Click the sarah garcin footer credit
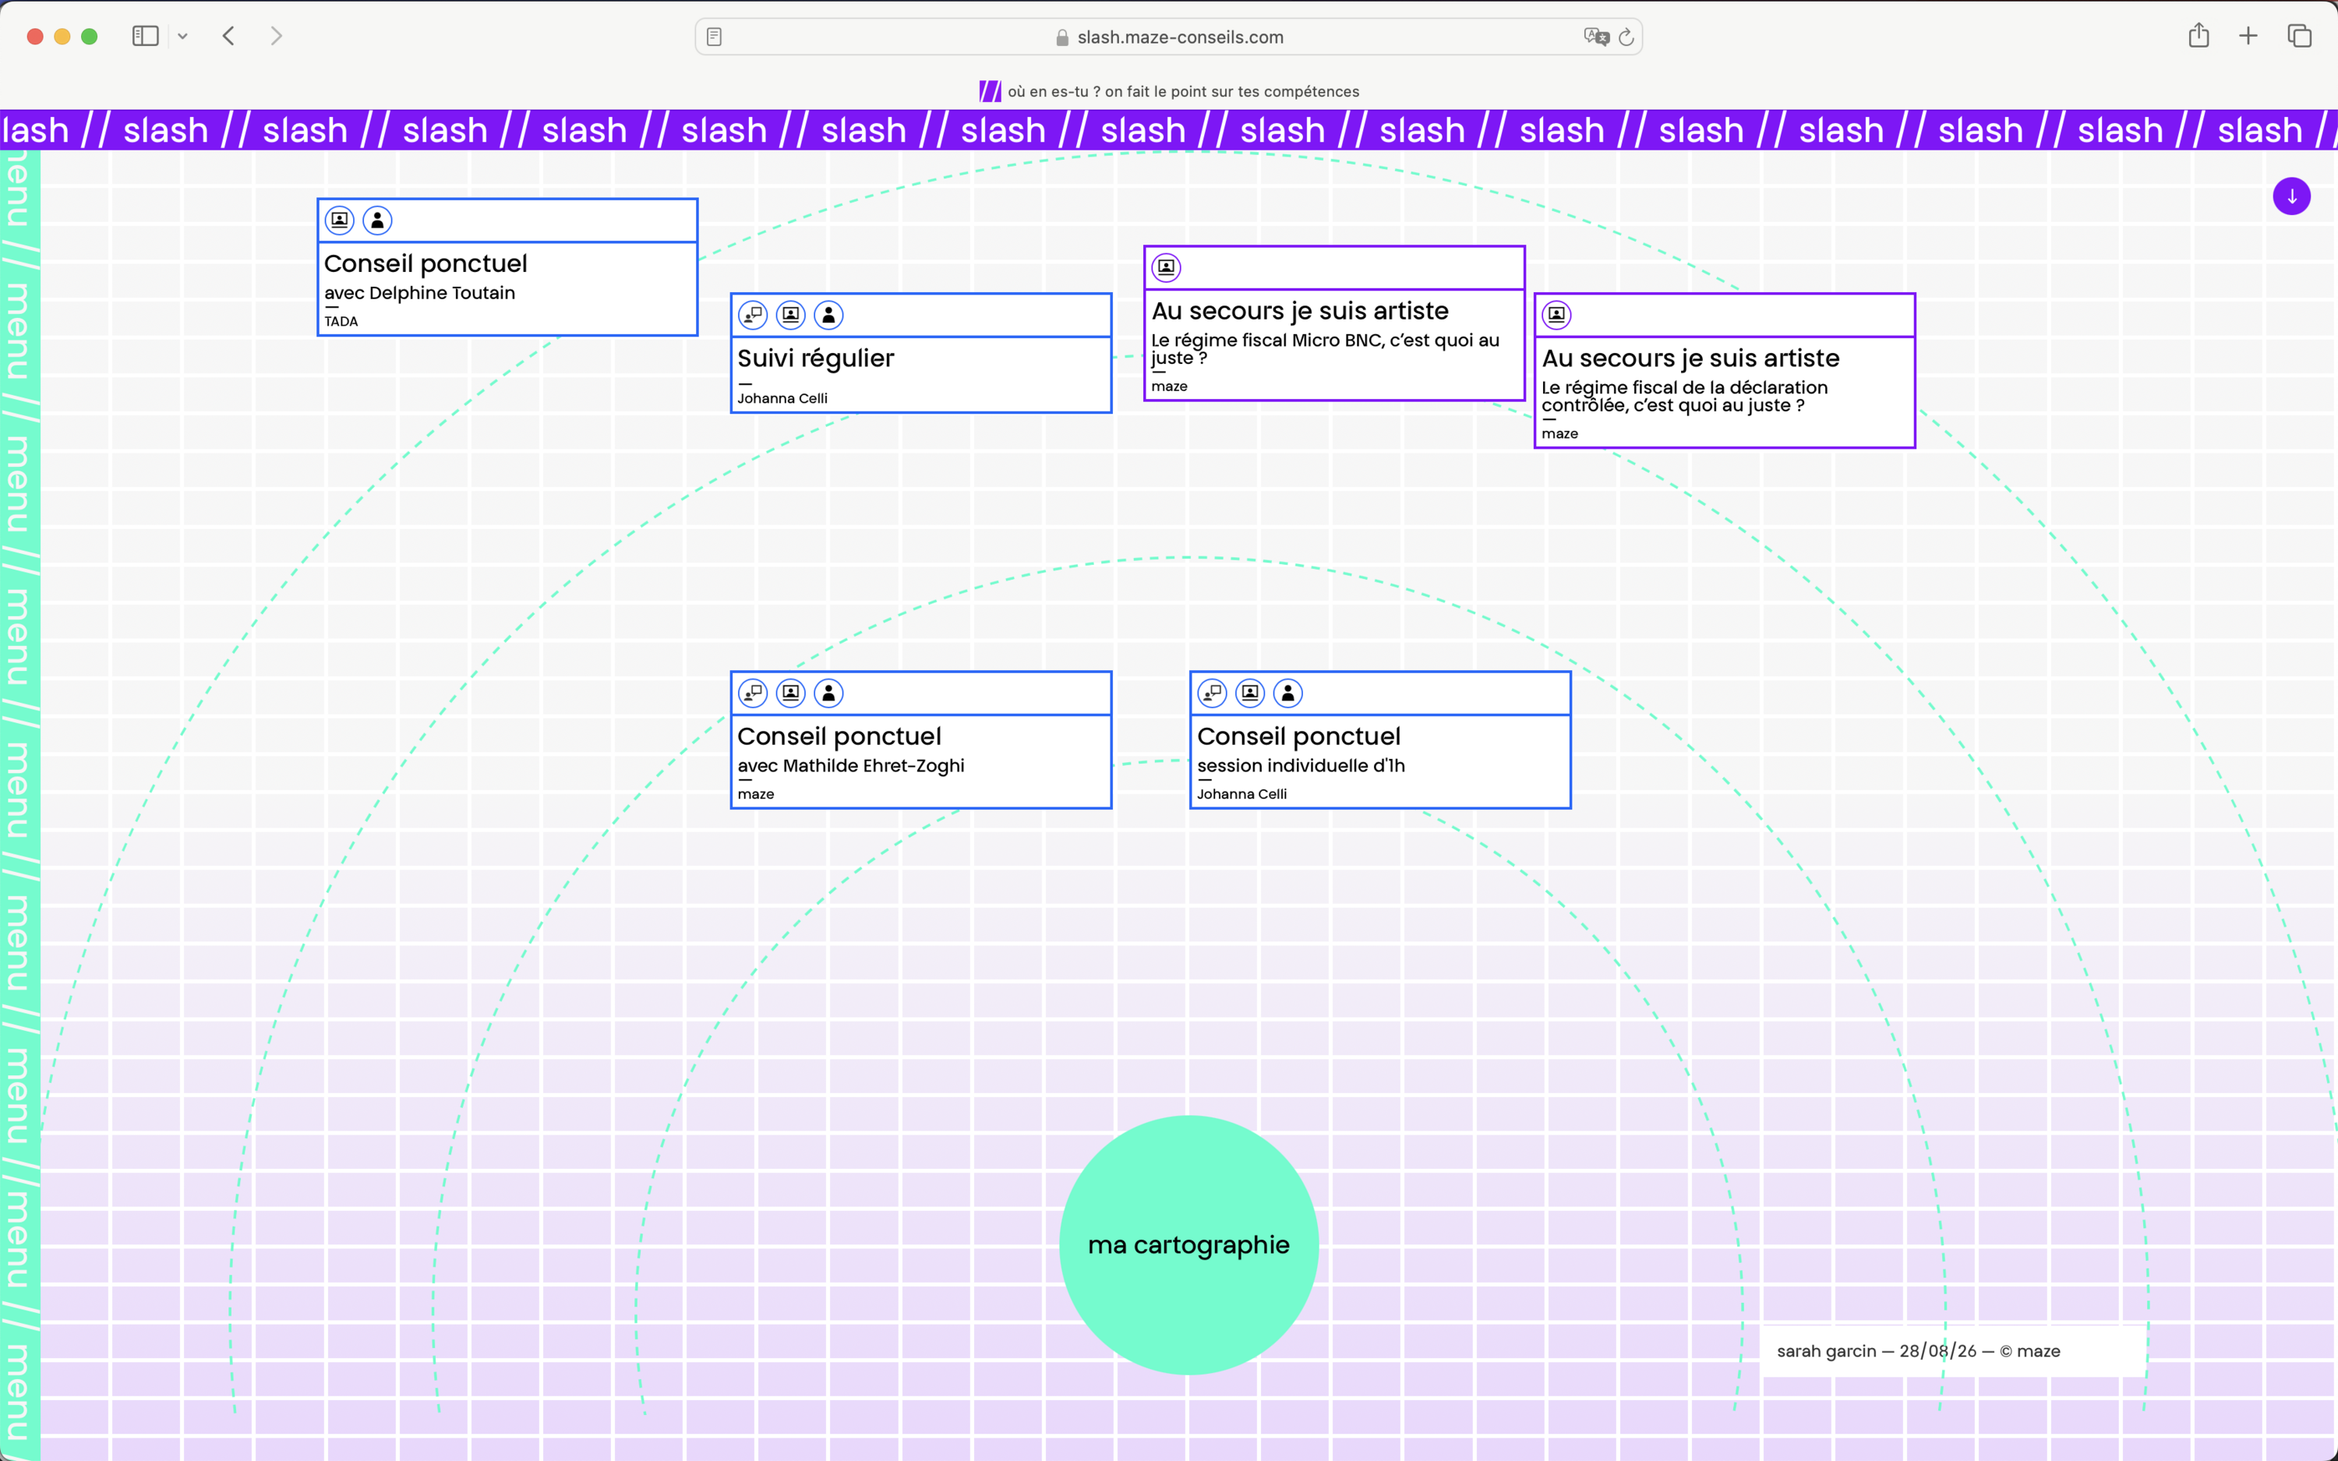 tap(1918, 1351)
